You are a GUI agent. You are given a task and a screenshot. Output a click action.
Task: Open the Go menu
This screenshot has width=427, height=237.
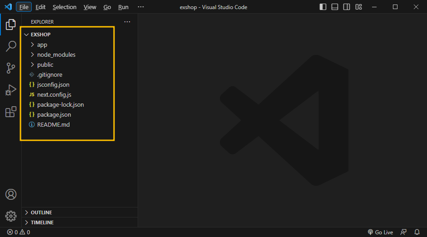tap(107, 7)
